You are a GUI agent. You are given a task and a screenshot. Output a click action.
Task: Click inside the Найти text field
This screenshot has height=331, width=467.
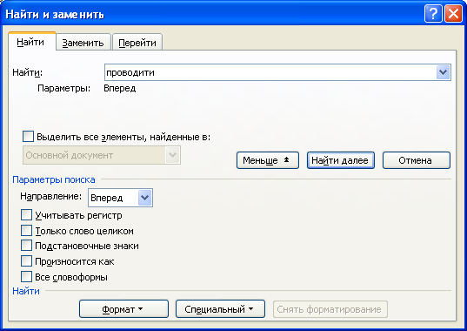tap(270, 72)
